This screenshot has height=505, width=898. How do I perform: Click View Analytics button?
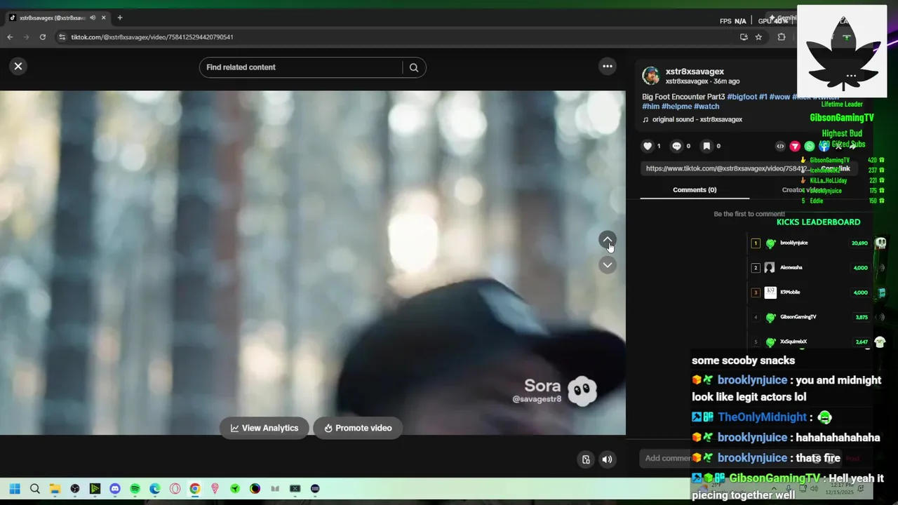[x=264, y=428]
